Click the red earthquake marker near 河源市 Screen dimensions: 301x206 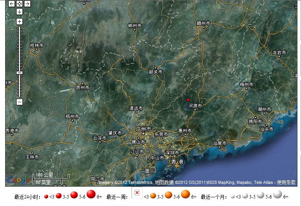click(x=188, y=100)
